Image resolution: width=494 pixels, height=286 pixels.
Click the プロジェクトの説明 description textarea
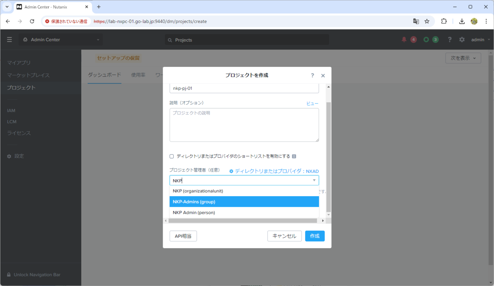pyautogui.click(x=244, y=125)
